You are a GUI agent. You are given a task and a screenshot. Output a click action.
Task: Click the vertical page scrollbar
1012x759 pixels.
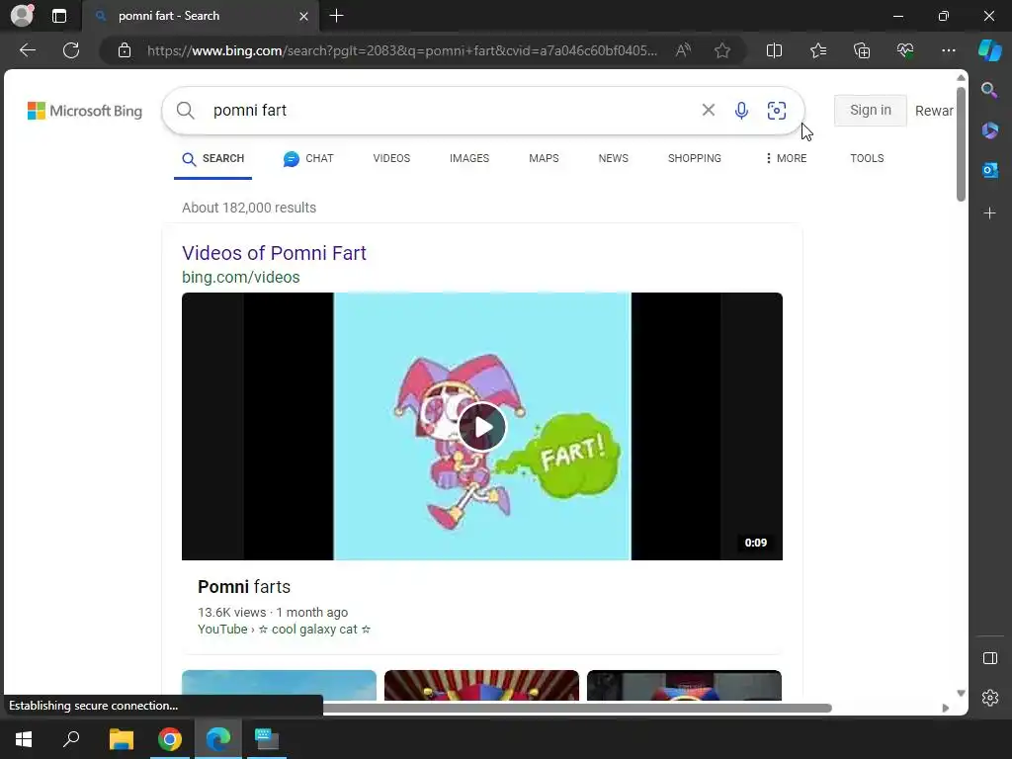[961, 144]
